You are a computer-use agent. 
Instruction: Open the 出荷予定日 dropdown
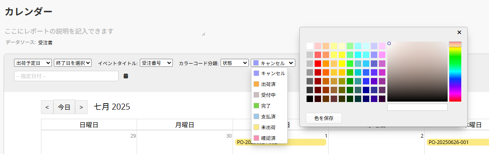[x=33, y=63]
